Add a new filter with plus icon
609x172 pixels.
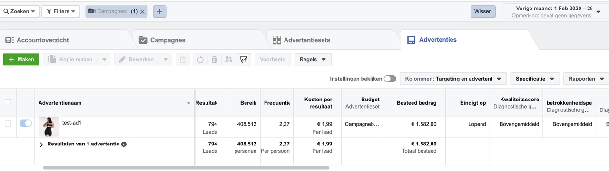click(159, 11)
